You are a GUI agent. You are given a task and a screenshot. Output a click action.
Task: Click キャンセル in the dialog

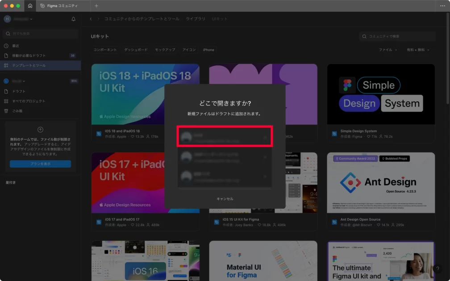[225, 199]
